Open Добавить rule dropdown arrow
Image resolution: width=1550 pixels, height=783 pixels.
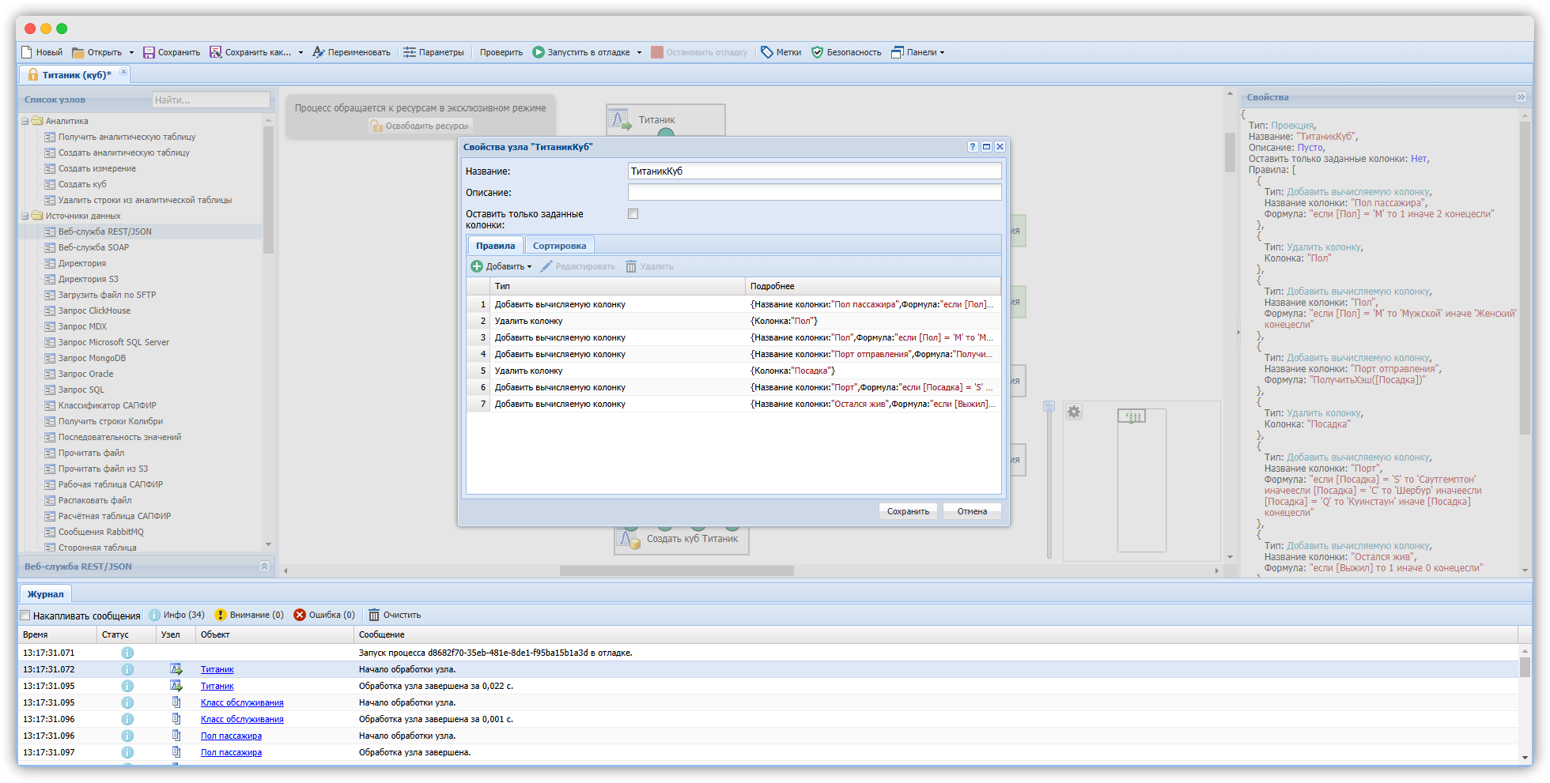(529, 267)
